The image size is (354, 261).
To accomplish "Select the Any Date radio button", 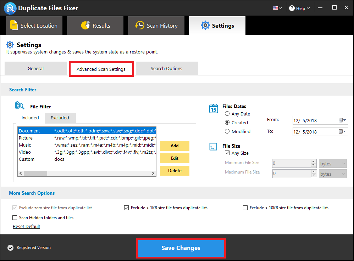I will (x=227, y=114).
